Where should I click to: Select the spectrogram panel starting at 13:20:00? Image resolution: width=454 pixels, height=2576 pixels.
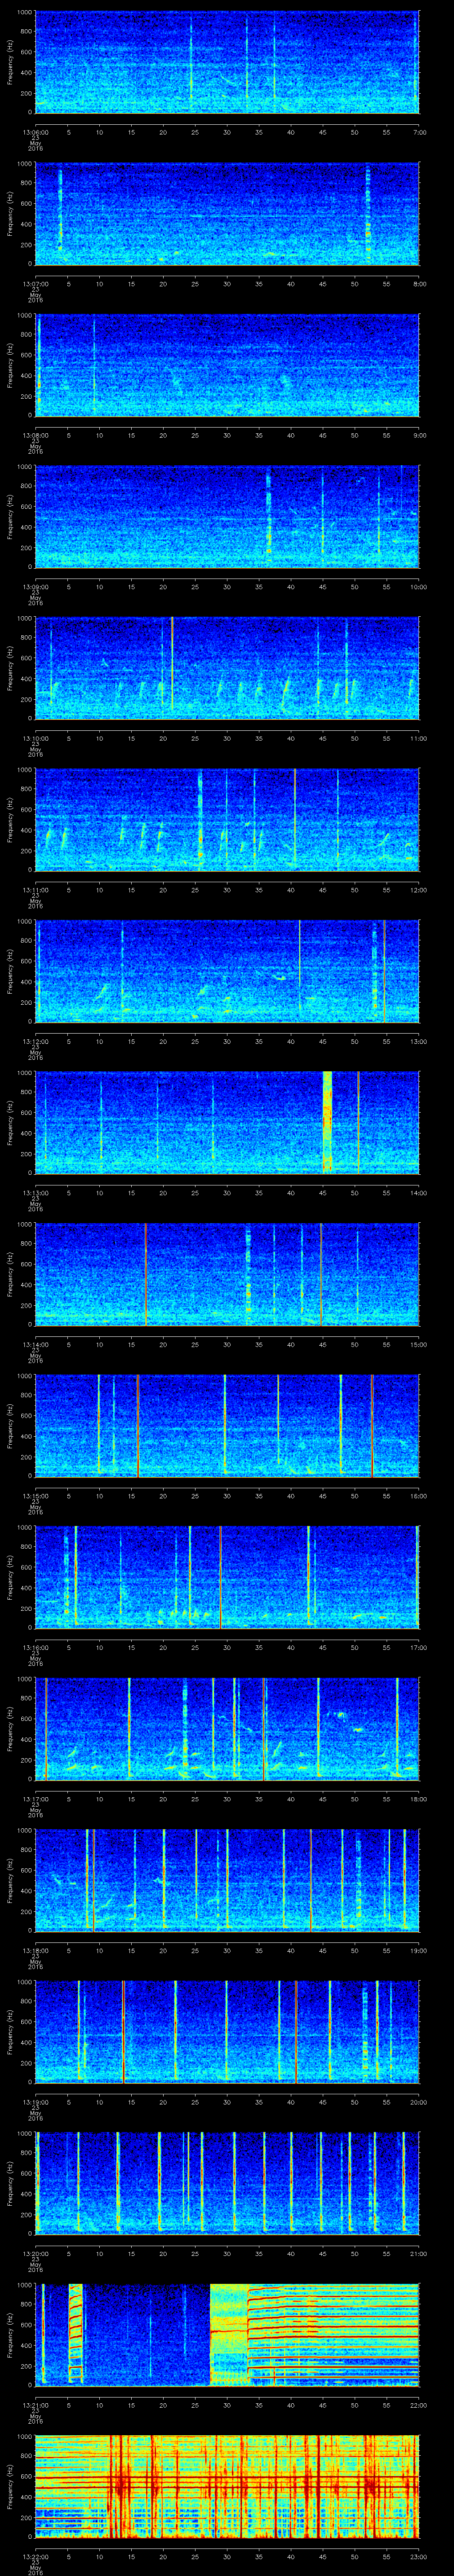(227, 2183)
